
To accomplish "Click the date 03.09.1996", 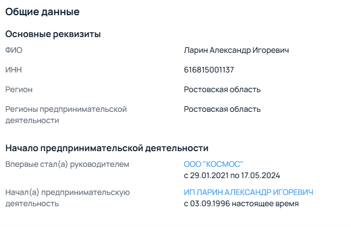I will [210, 203].
